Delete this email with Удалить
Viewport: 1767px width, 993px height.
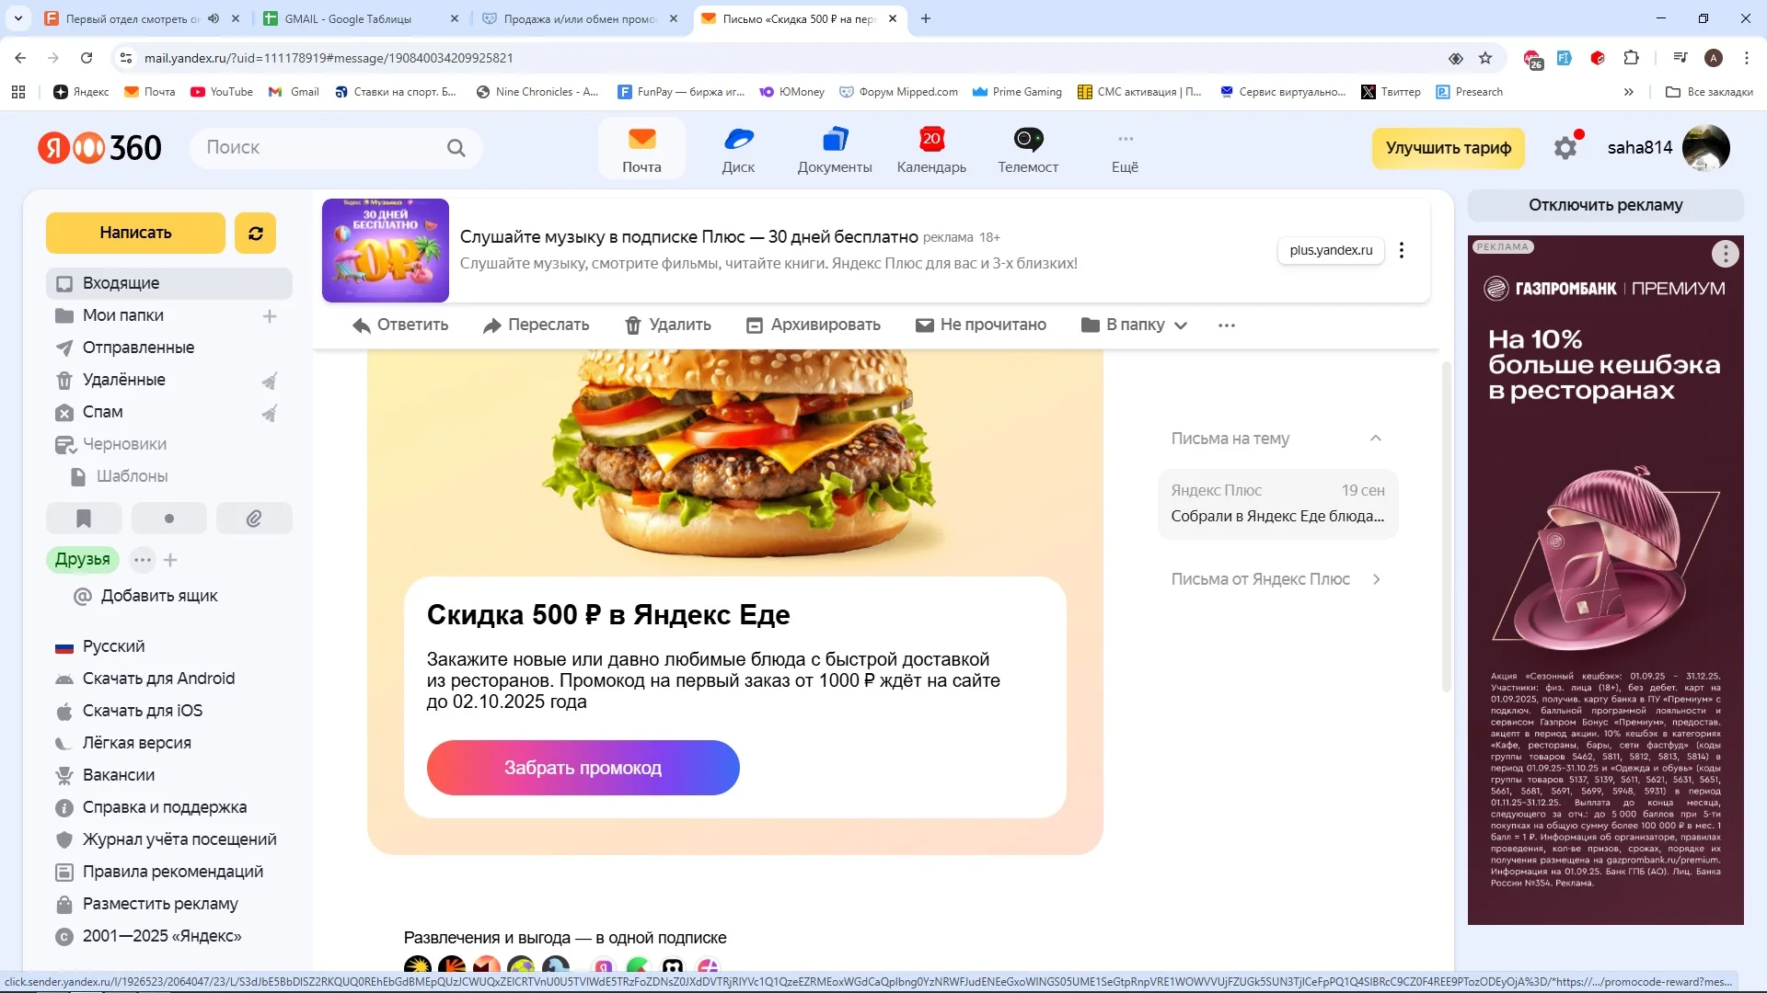668,325
